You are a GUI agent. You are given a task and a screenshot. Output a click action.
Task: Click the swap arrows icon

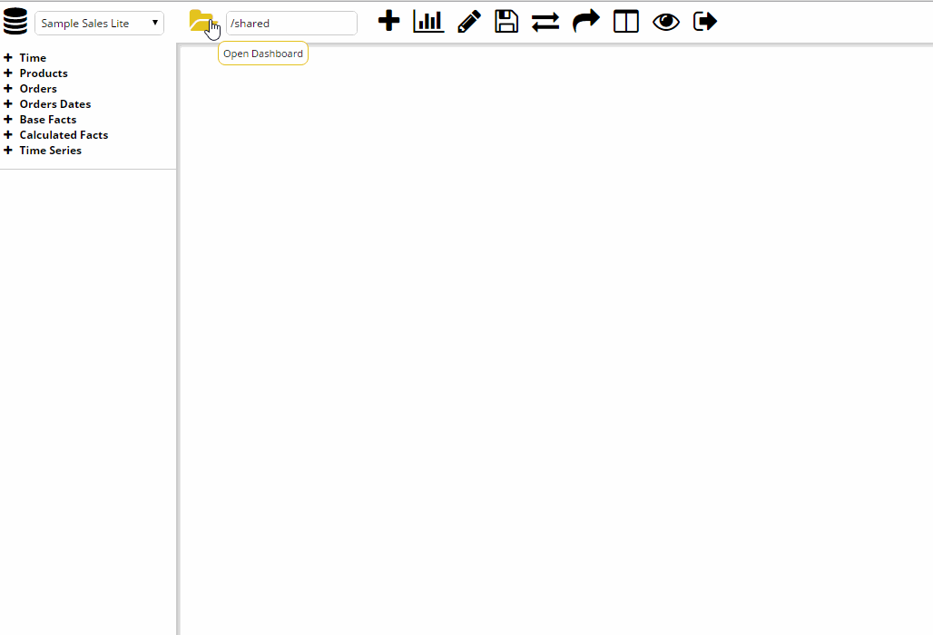click(545, 22)
